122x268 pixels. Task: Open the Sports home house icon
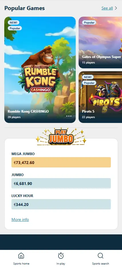[x=21, y=256]
